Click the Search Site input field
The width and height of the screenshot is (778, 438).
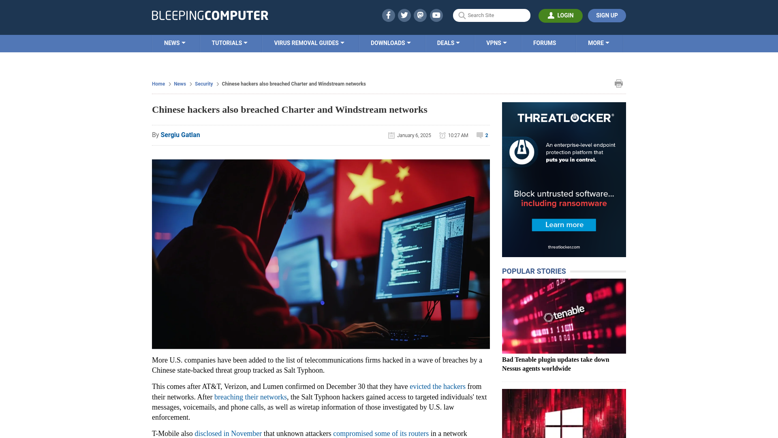[x=491, y=15]
